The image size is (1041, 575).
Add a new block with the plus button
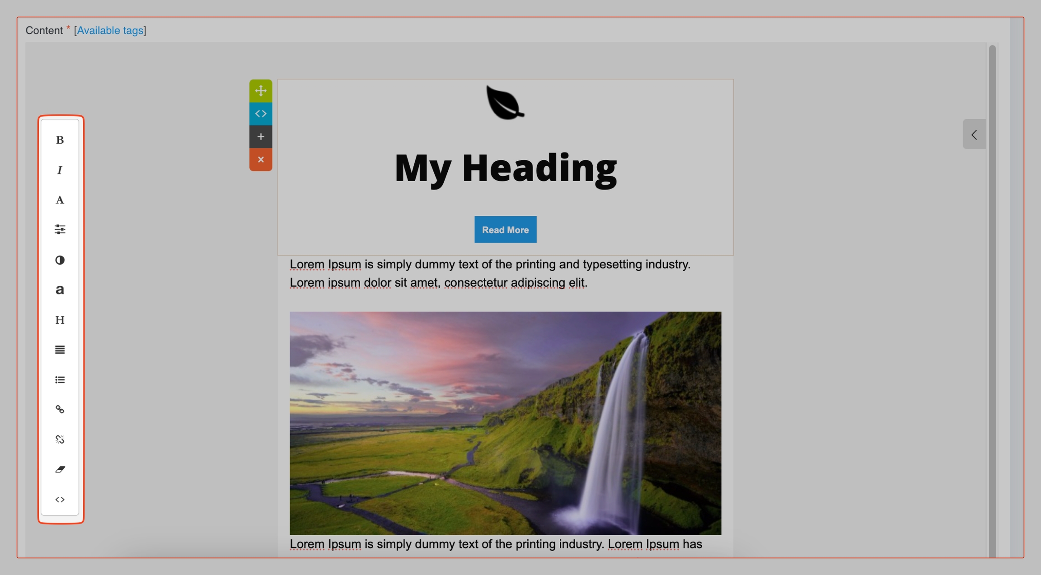click(261, 136)
